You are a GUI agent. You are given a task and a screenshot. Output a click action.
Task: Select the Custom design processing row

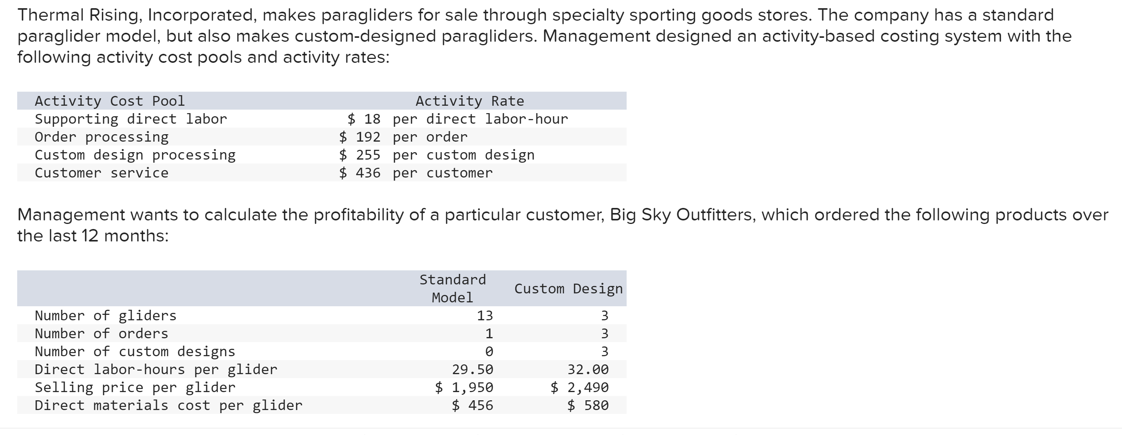point(322,155)
